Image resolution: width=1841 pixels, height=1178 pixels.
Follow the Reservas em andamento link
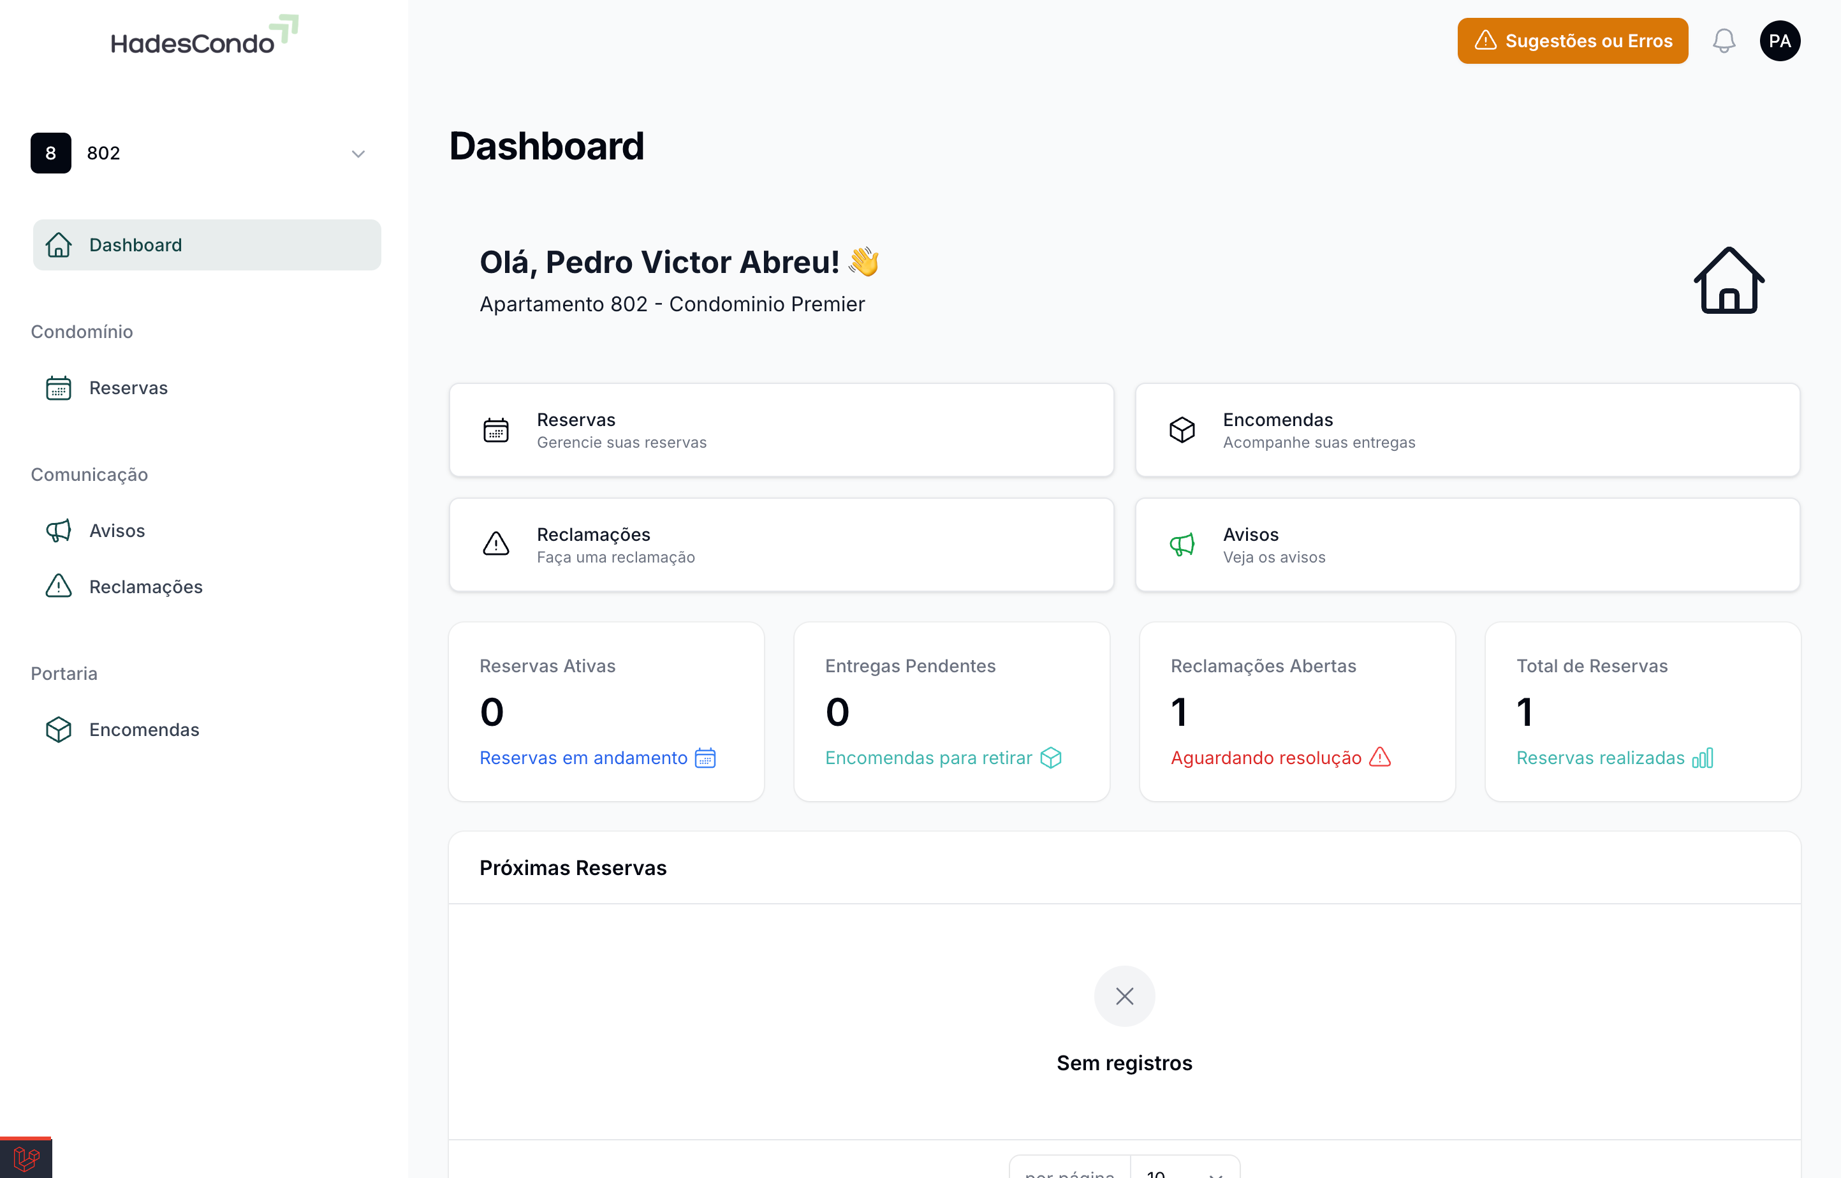tap(583, 758)
